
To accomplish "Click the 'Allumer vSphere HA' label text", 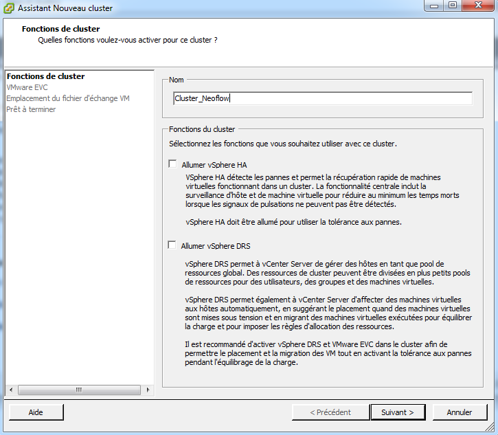I will point(214,165).
